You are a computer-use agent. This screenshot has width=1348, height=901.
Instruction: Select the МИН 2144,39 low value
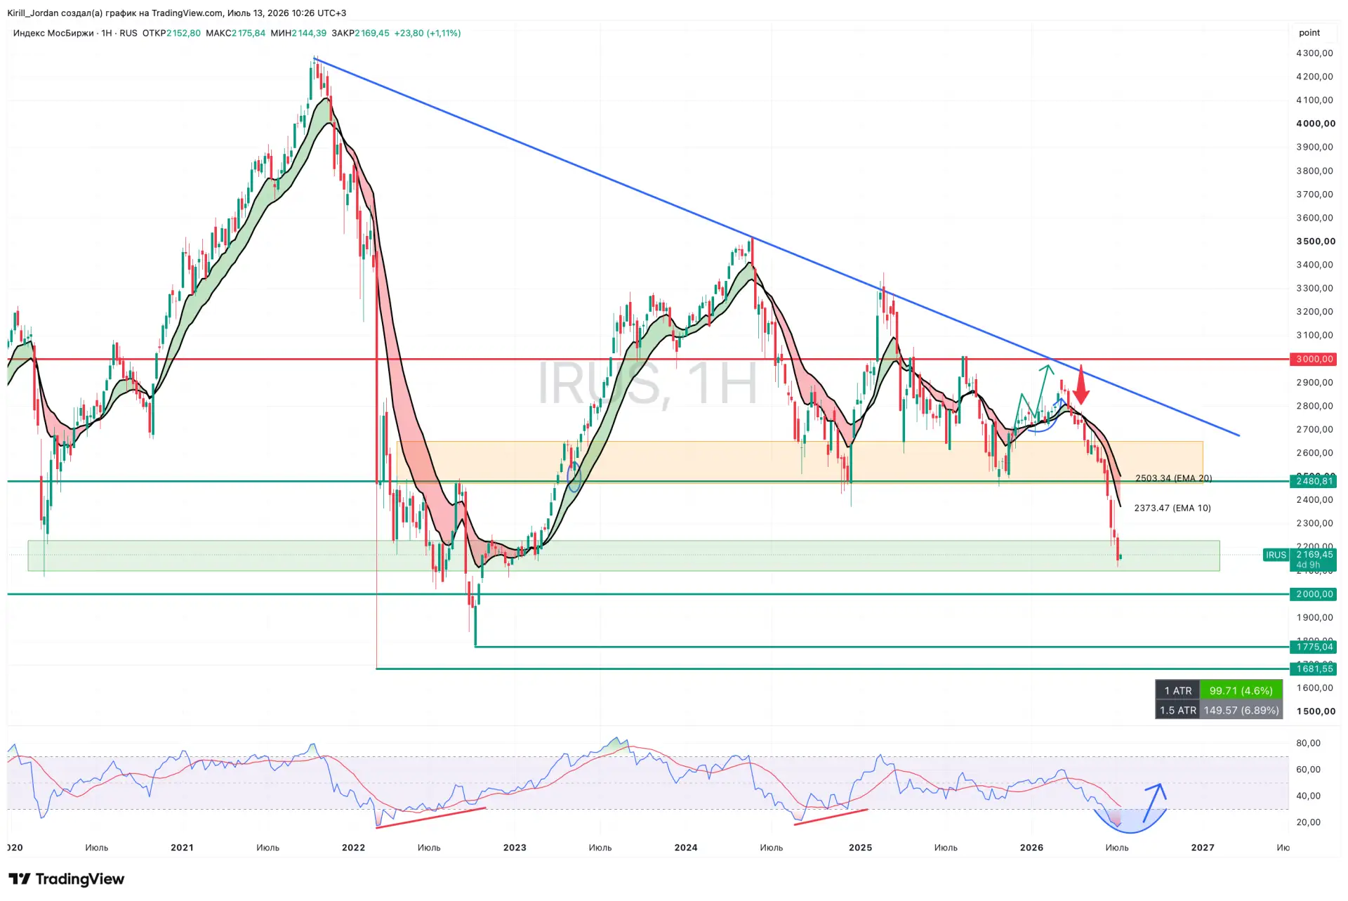click(298, 33)
